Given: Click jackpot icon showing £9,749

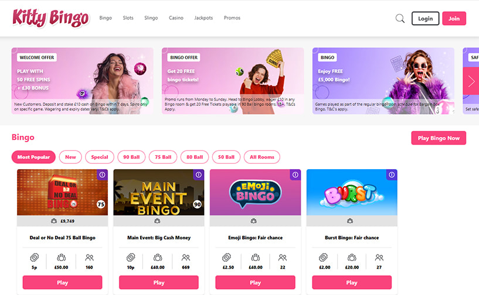Looking at the screenshot, I should 54,221.
